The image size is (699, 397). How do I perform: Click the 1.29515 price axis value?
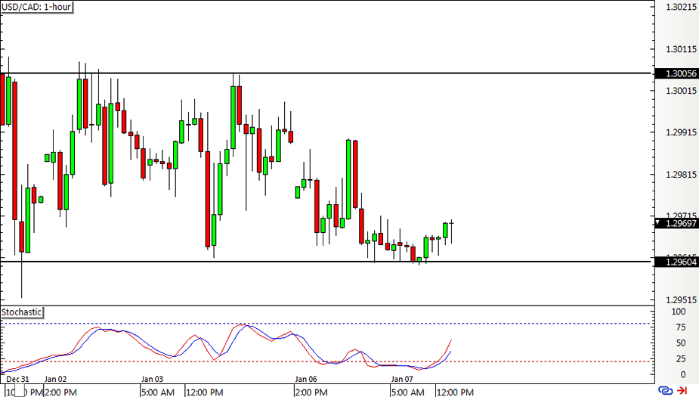pyautogui.click(x=681, y=300)
